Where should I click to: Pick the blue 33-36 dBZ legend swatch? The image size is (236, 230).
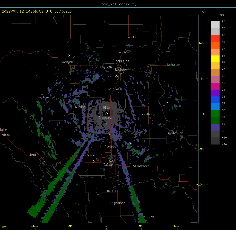pyautogui.click(x=215, y=100)
